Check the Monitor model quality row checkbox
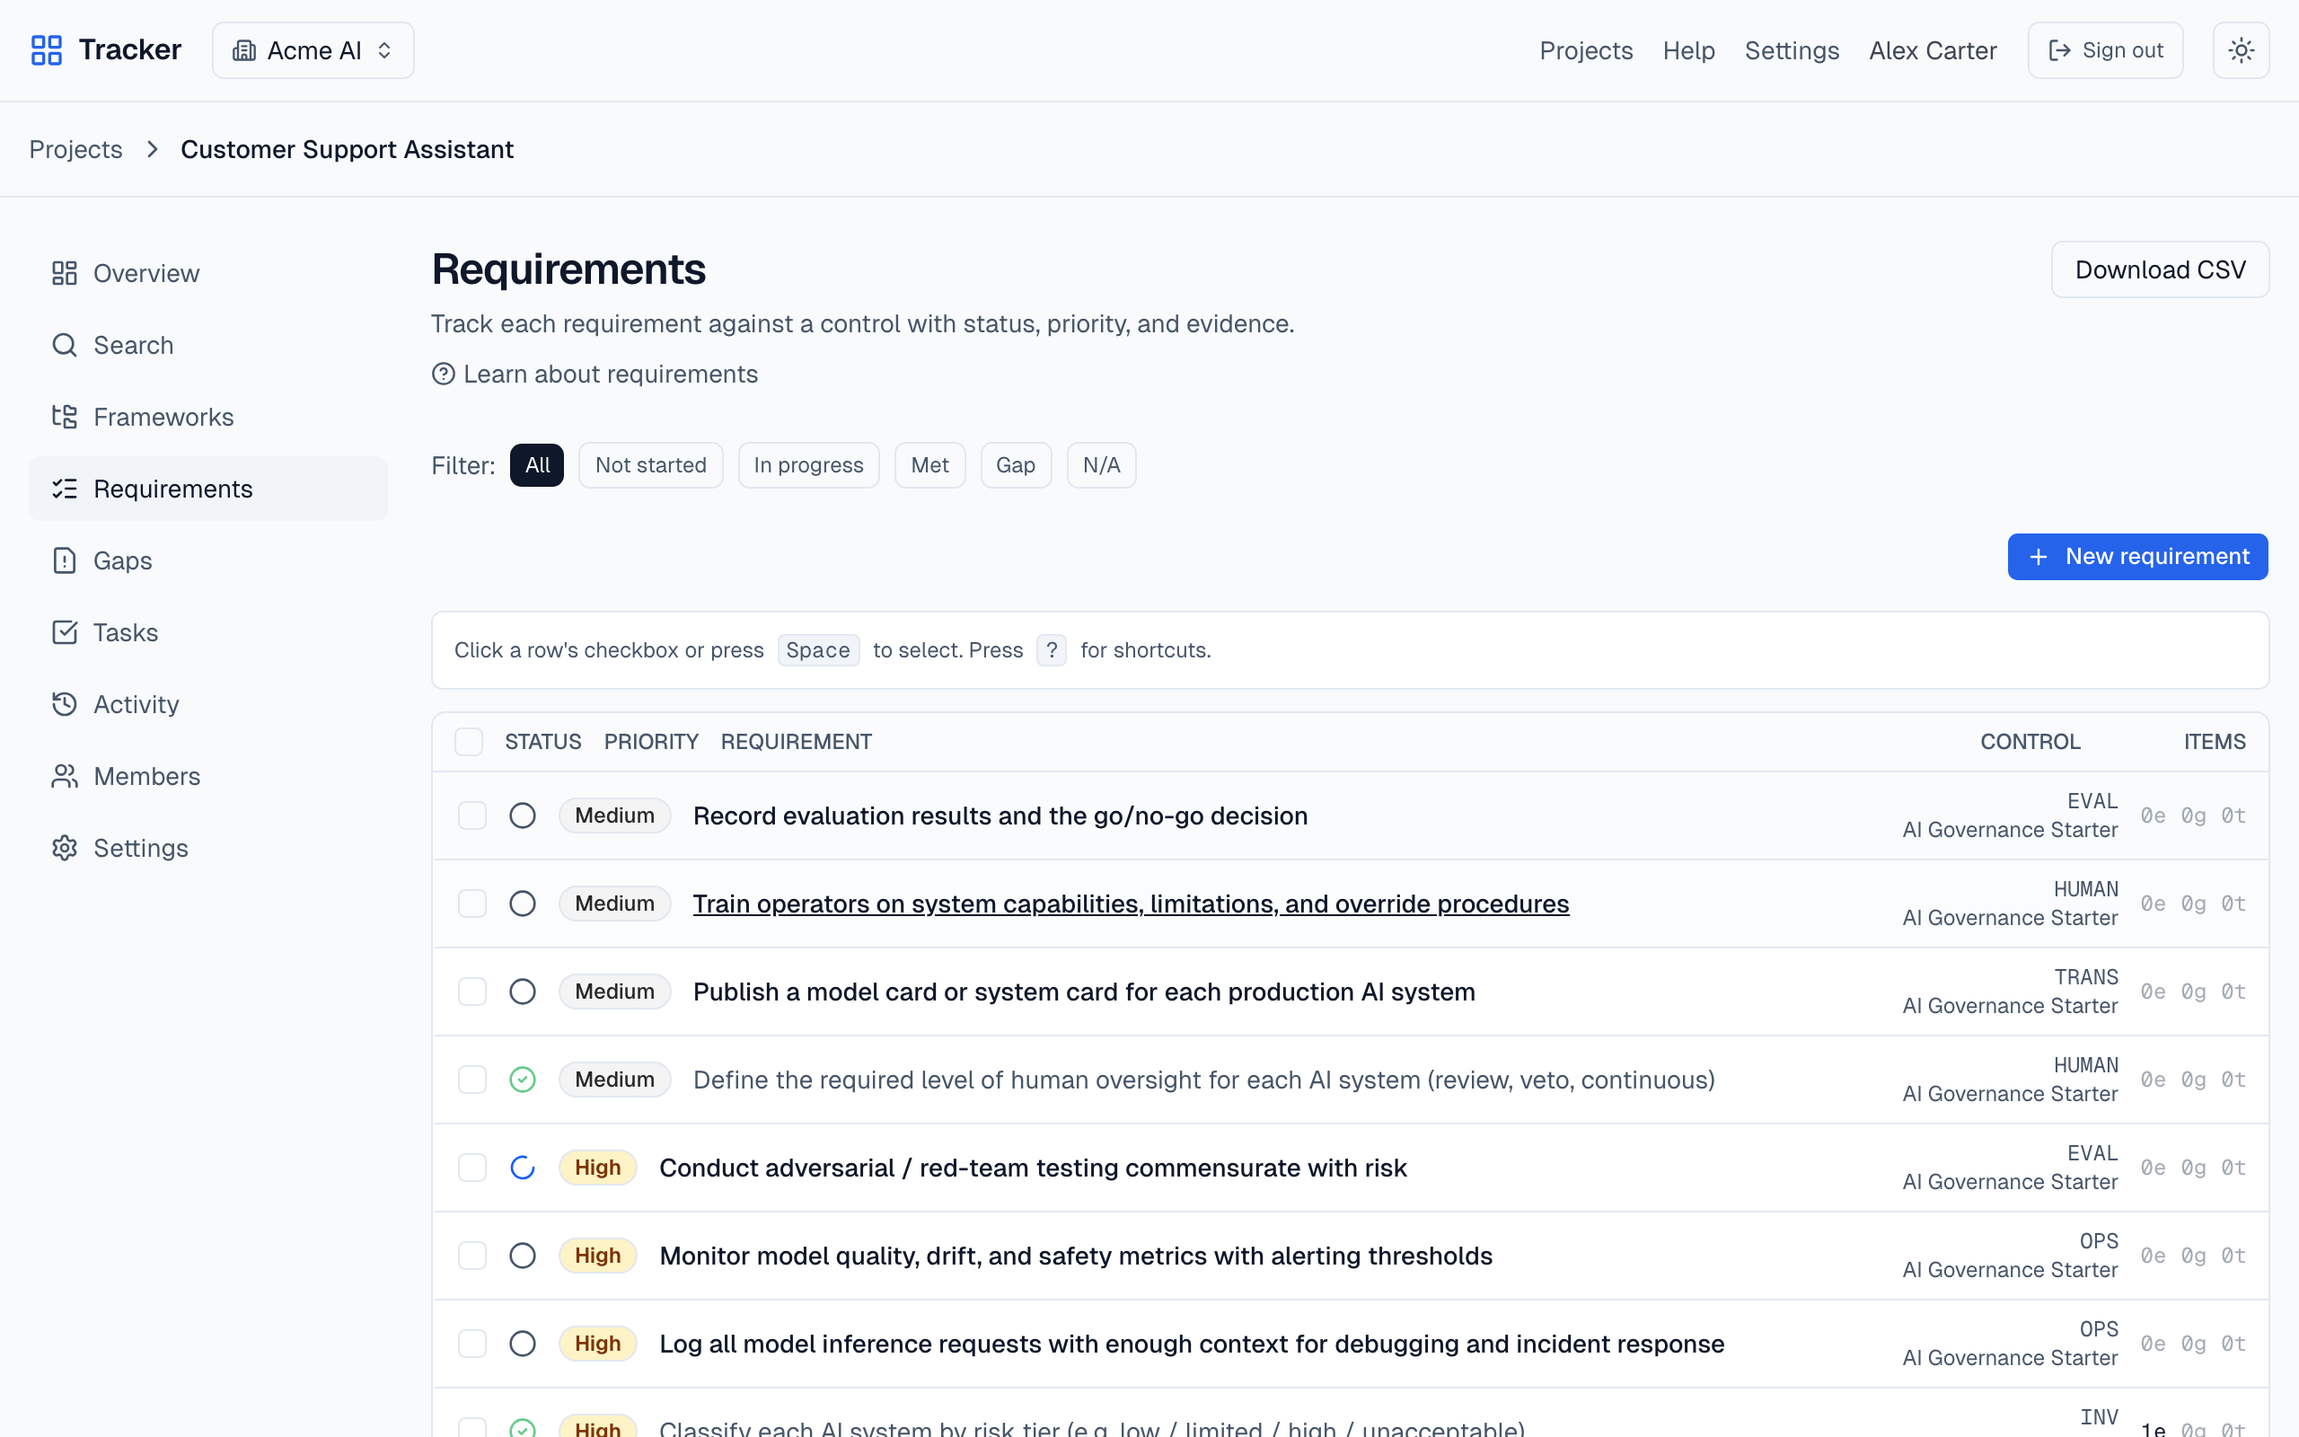This screenshot has height=1437, width=2299. 472,1256
